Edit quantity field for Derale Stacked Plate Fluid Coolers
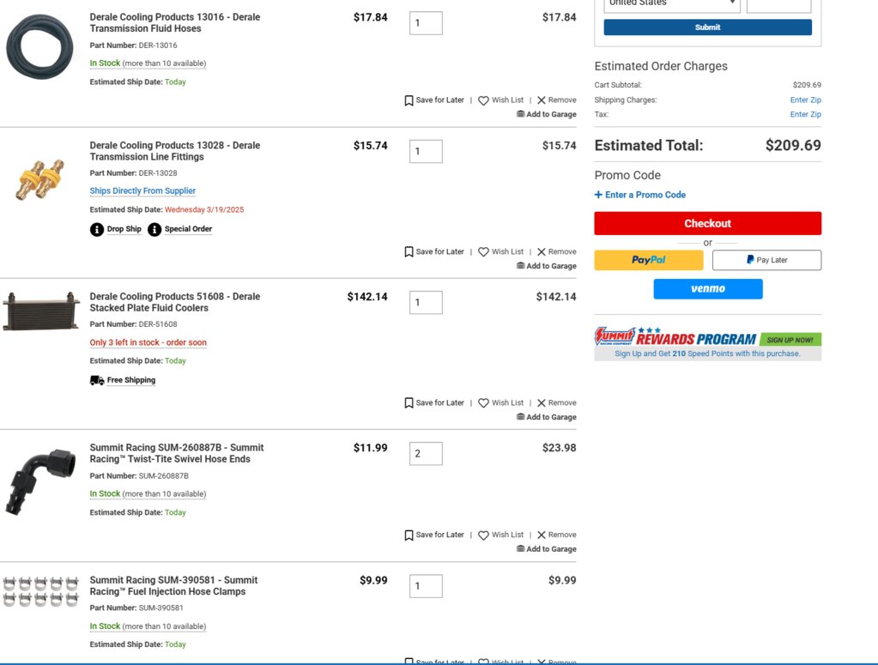The width and height of the screenshot is (878, 665). (426, 302)
